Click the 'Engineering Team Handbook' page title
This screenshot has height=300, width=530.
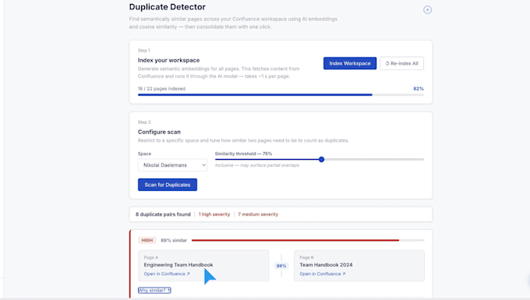point(178,265)
